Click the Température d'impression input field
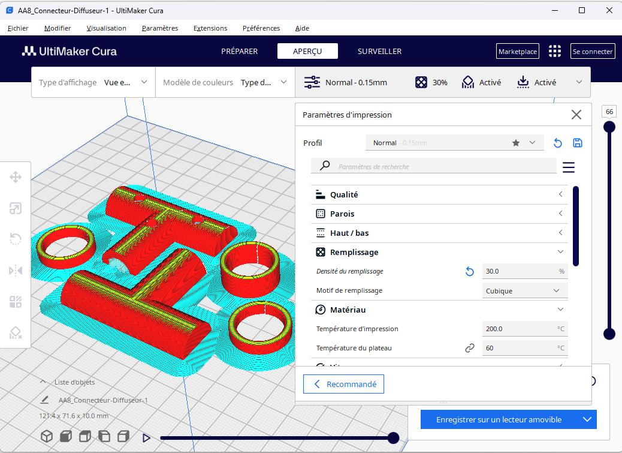The width and height of the screenshot is (622, 453). [x=518, y=329]
